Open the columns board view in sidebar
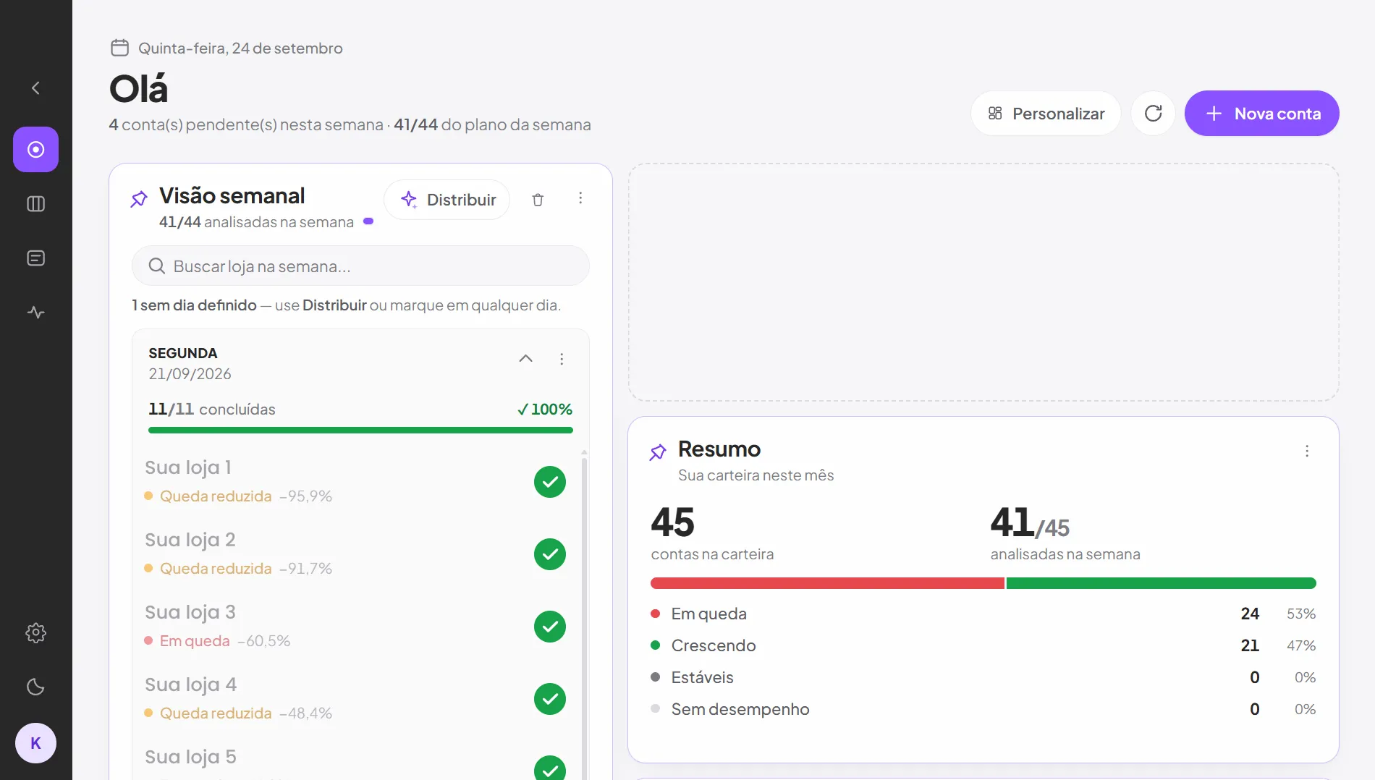 point(35,204)
